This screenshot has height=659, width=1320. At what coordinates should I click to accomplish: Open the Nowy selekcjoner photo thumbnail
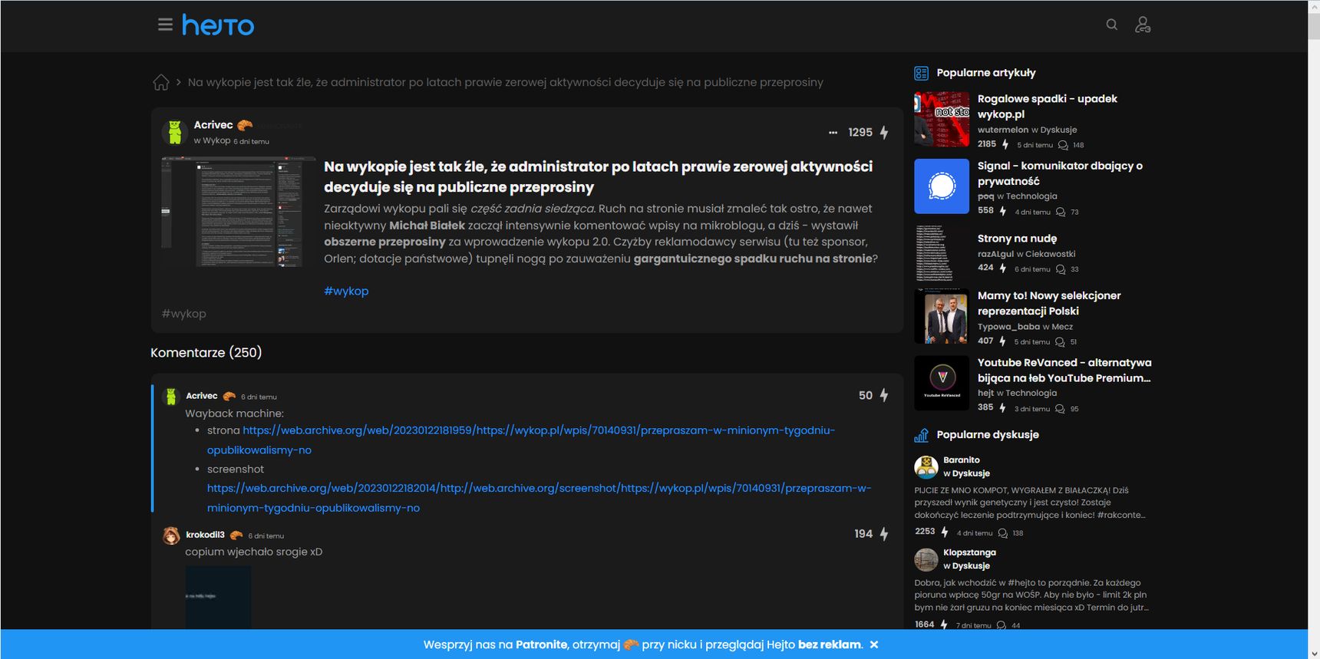(x=942, y=316)
